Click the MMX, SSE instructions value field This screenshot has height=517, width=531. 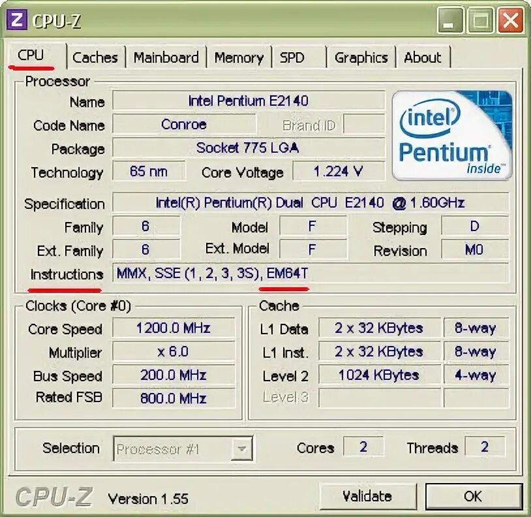(x=311, y=273)
